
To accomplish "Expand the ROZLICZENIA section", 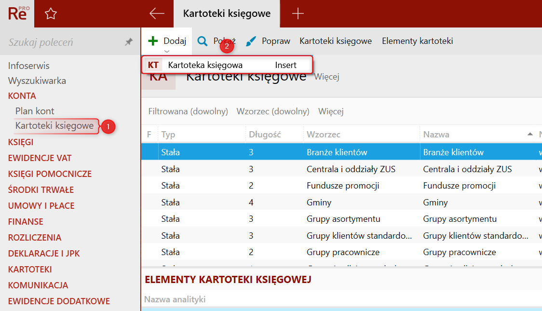I will pos(35,237).
